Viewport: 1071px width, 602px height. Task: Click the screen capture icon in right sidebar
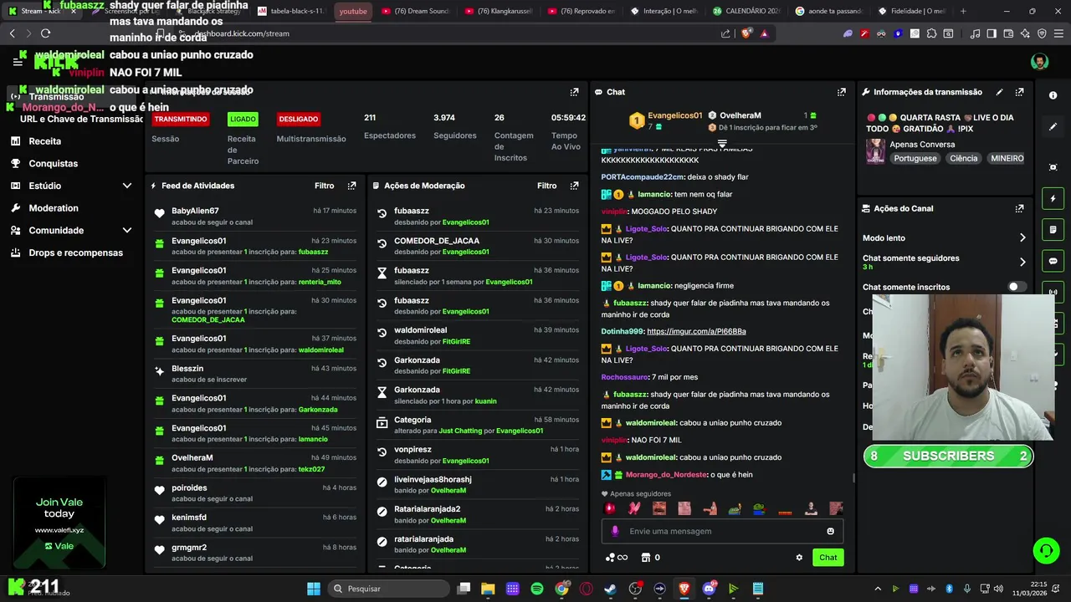click(x=1053, y=166)
